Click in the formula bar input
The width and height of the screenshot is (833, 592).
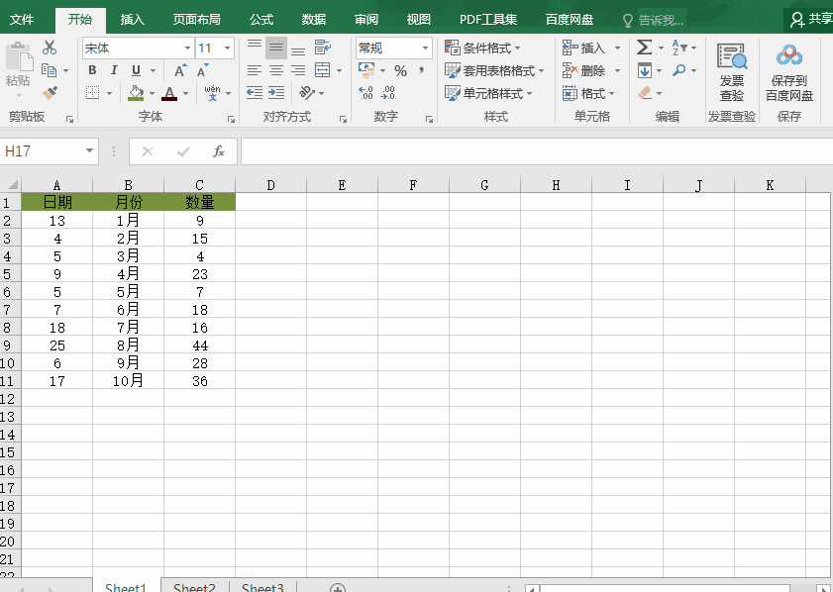pyautogui.click(x=537, y=151)
